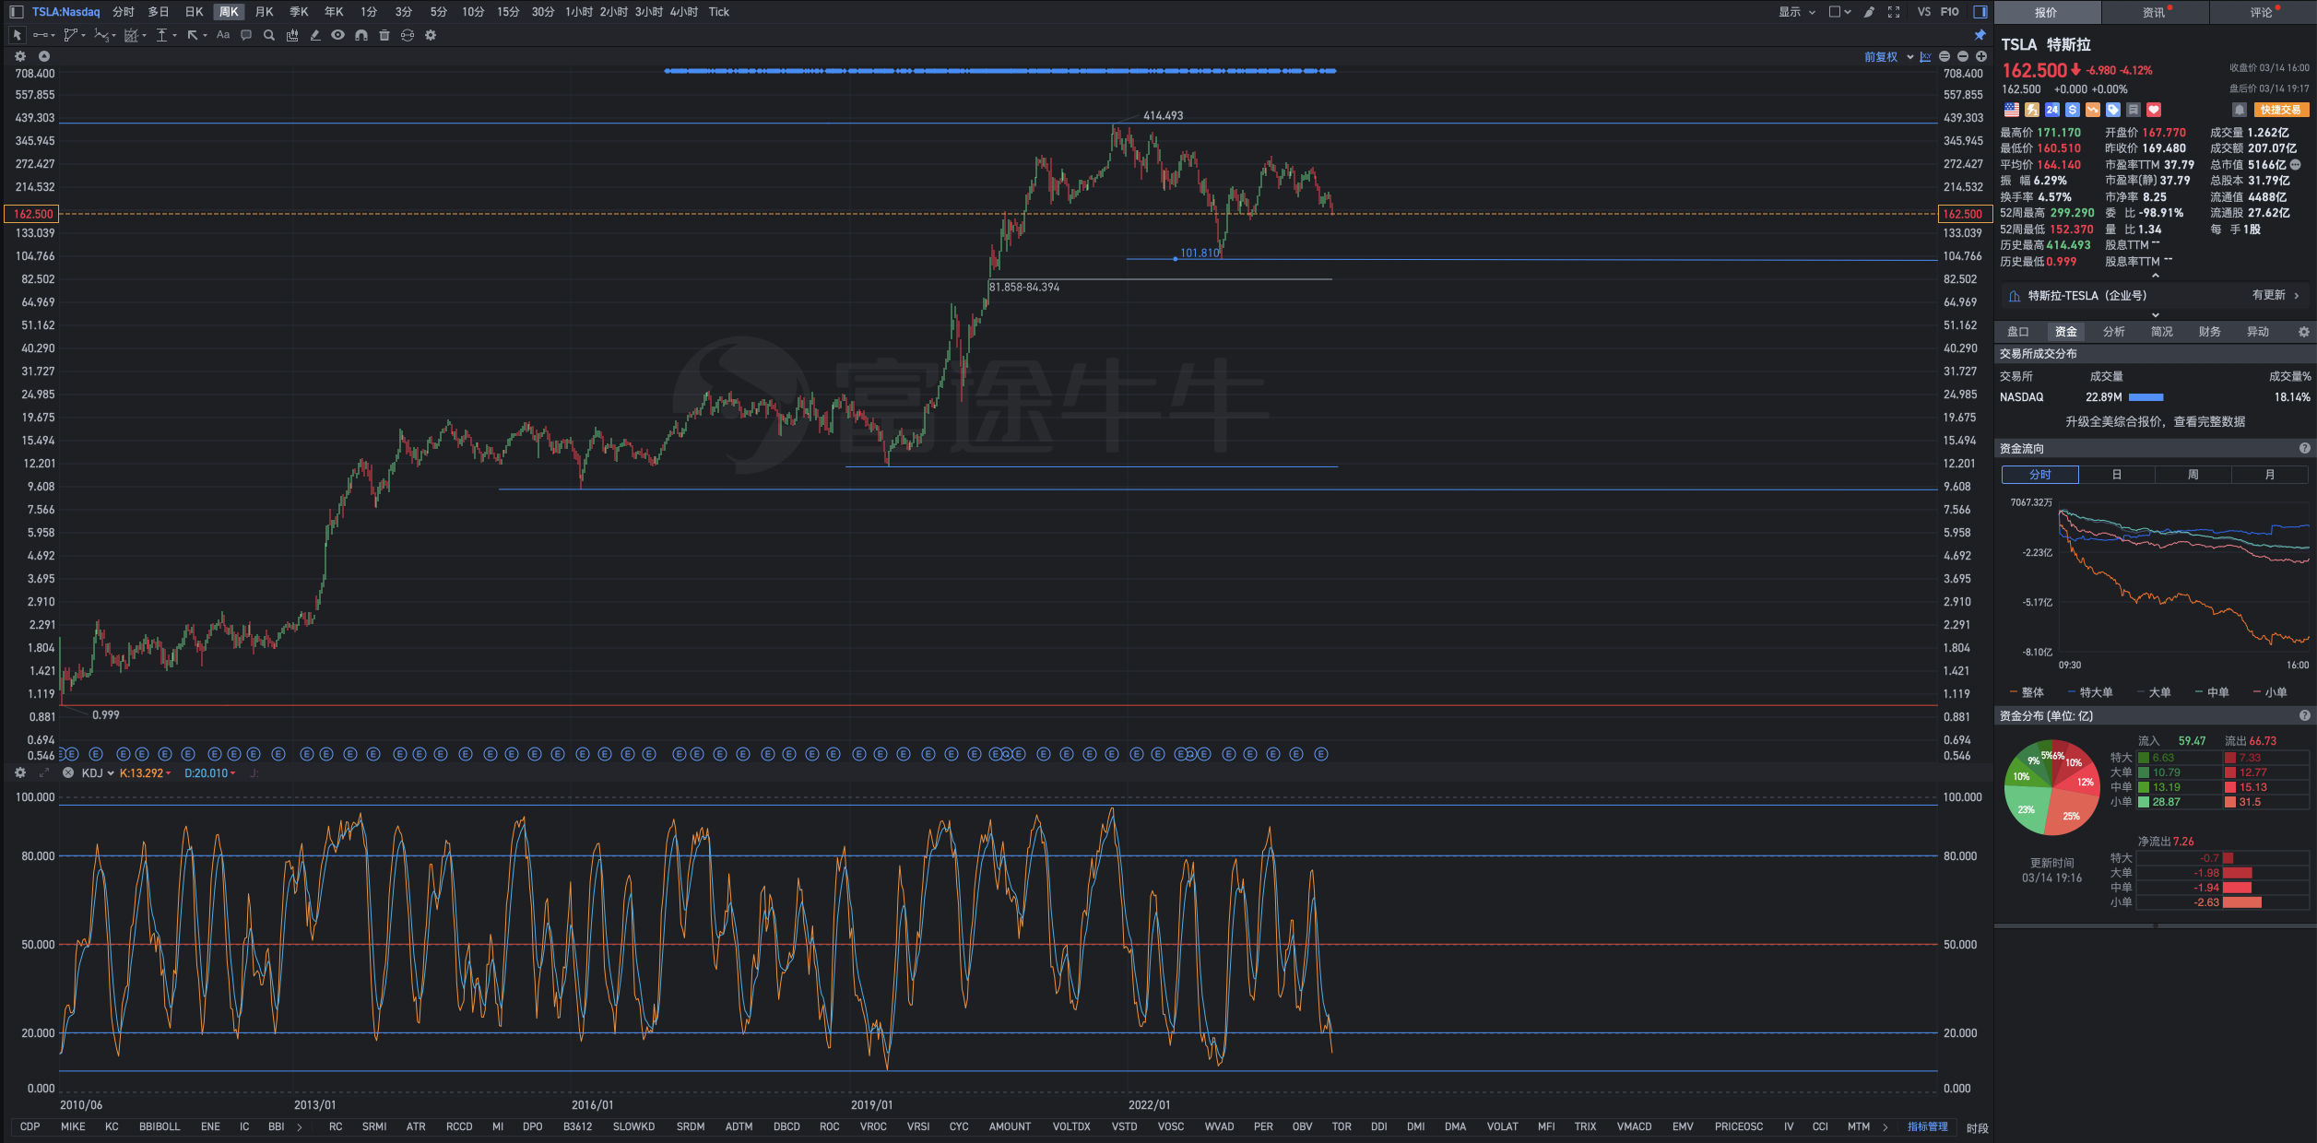Collapse the quote details chevron
This screenshot has width=2317, height=1143.
coord(2155,276)
